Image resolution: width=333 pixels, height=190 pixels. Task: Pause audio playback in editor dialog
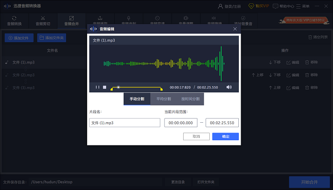[98, 87]
